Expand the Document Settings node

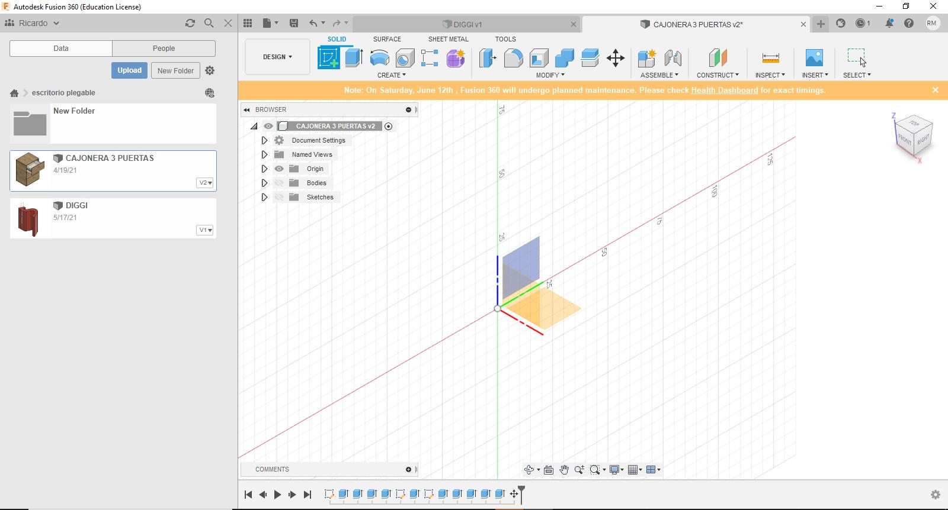[x=264, y=140]
